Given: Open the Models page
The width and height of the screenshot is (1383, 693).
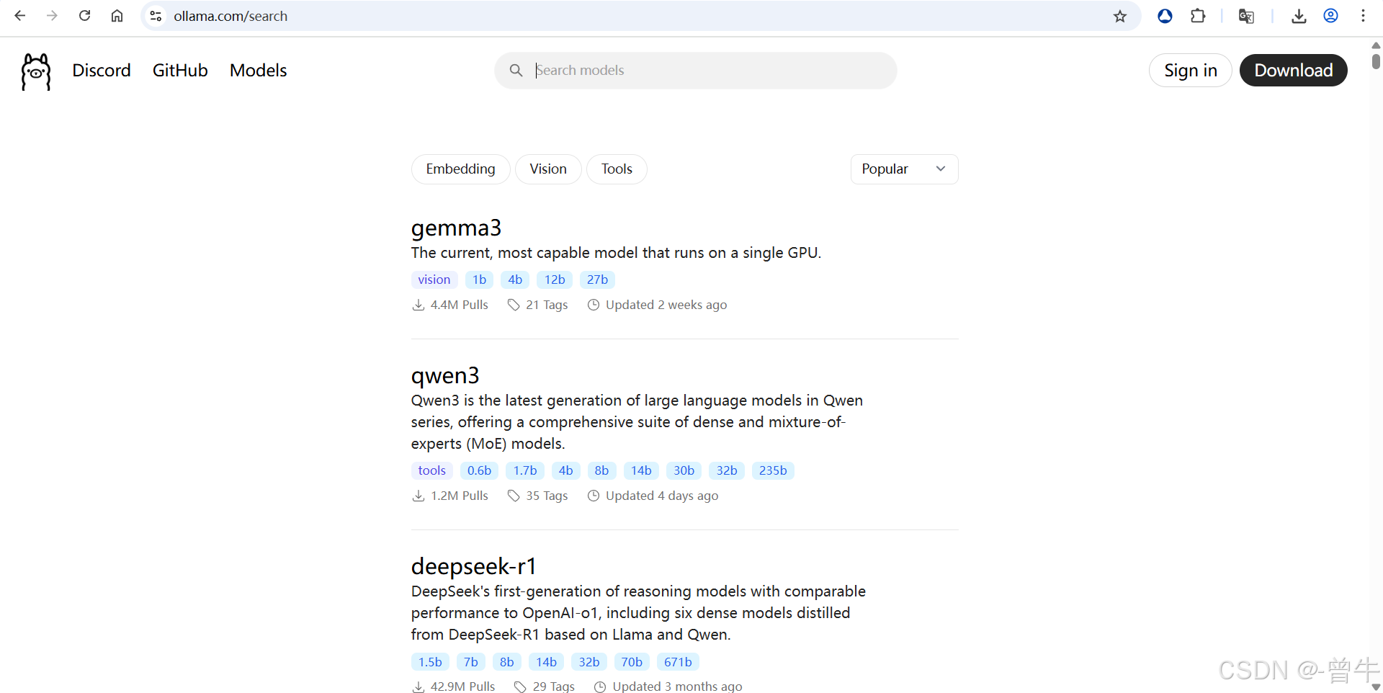Looking at the screenshot, I should tap(258, 71).
